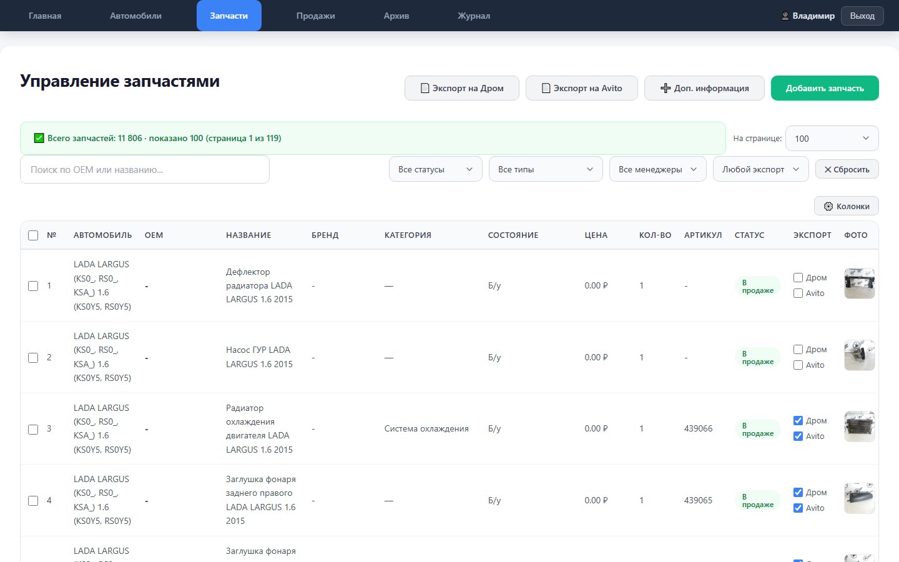899x562 pixels.
Task: Enable Дром export for Дефлектор радиатора
Action: pyautogui.click(x=798, y=277)
